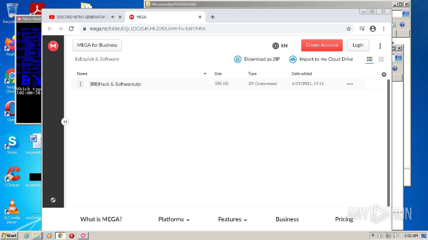The image size is (428, 240).
Task: Open VLC media player desktop shortcut
Action: coord(12,211)
